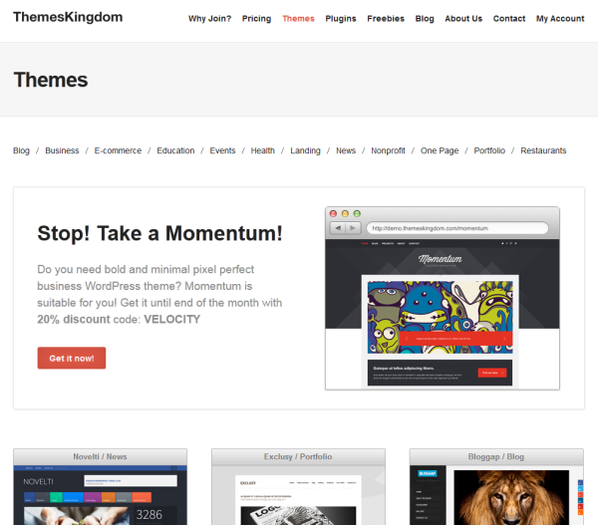Filter themes by Restaurants

point(543,151)
